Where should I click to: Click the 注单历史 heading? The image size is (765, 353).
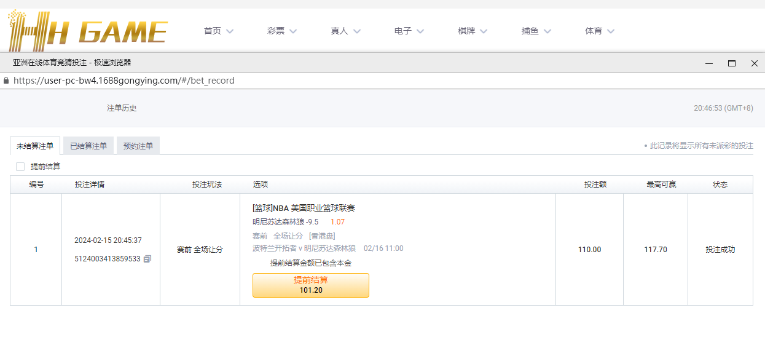122,108
